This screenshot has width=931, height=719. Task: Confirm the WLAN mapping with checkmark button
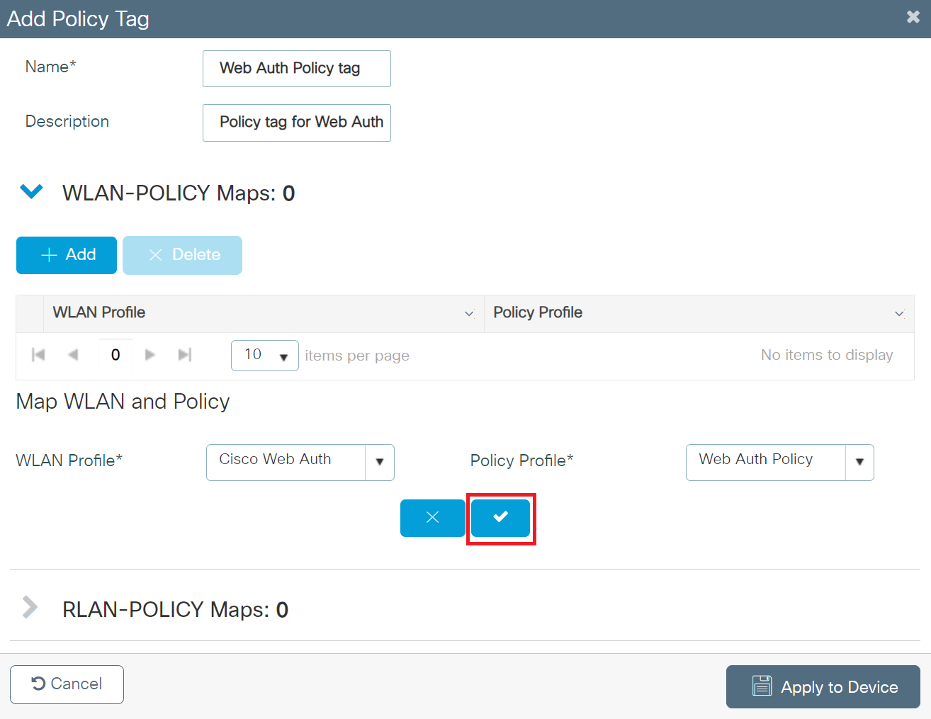(x=500, y=518)
